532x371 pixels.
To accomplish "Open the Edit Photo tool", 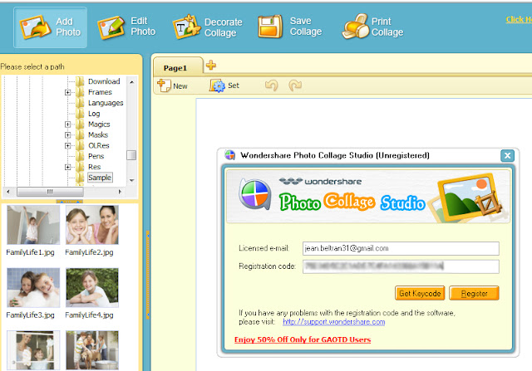I will coord(126,27).
